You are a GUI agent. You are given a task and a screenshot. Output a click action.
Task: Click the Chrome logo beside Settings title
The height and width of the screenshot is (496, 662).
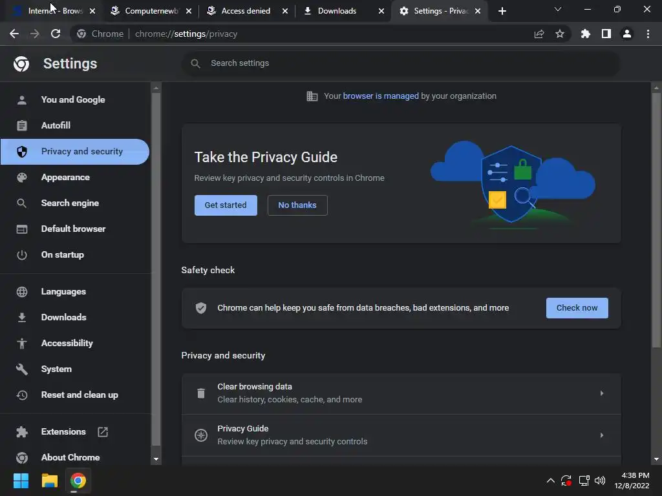click(x=21, y=64)
